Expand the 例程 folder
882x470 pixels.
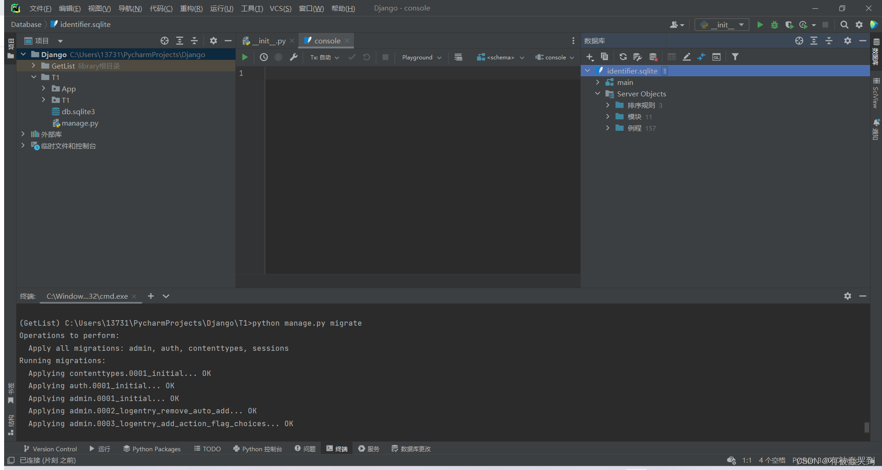point(608,128)
